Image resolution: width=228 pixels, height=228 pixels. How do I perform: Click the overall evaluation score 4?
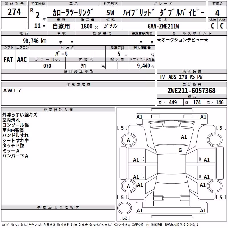[217, 13]
